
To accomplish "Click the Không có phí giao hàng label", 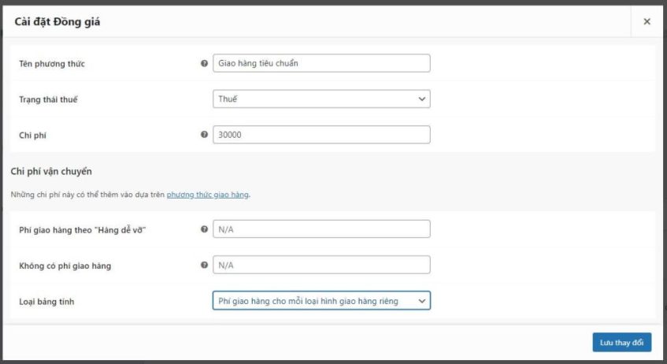I will 65,266.
